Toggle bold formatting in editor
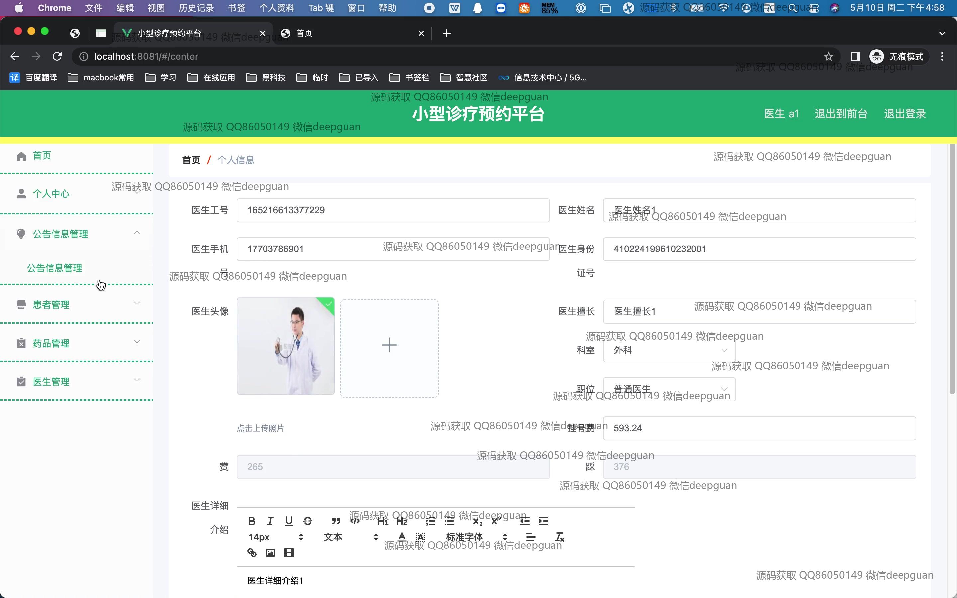Screen dimensions: 957x598 [x=252, y=521]
